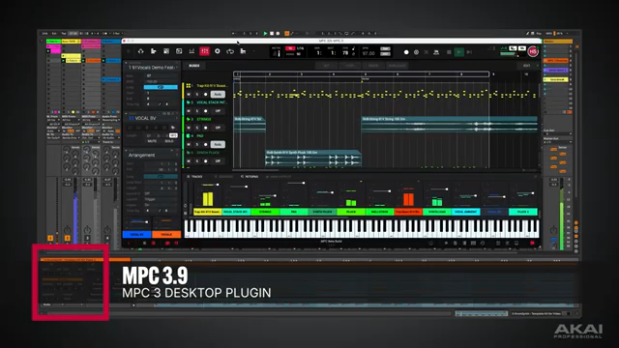Toggle the Trap Kit Auto automation button

(x=218, y=95)
